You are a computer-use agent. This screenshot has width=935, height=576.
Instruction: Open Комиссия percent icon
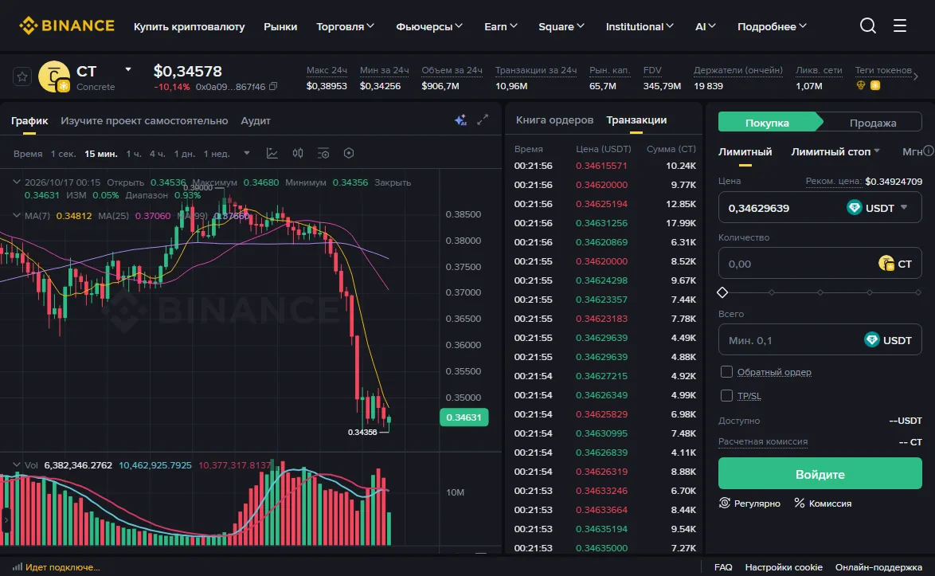tap(799, 503)
